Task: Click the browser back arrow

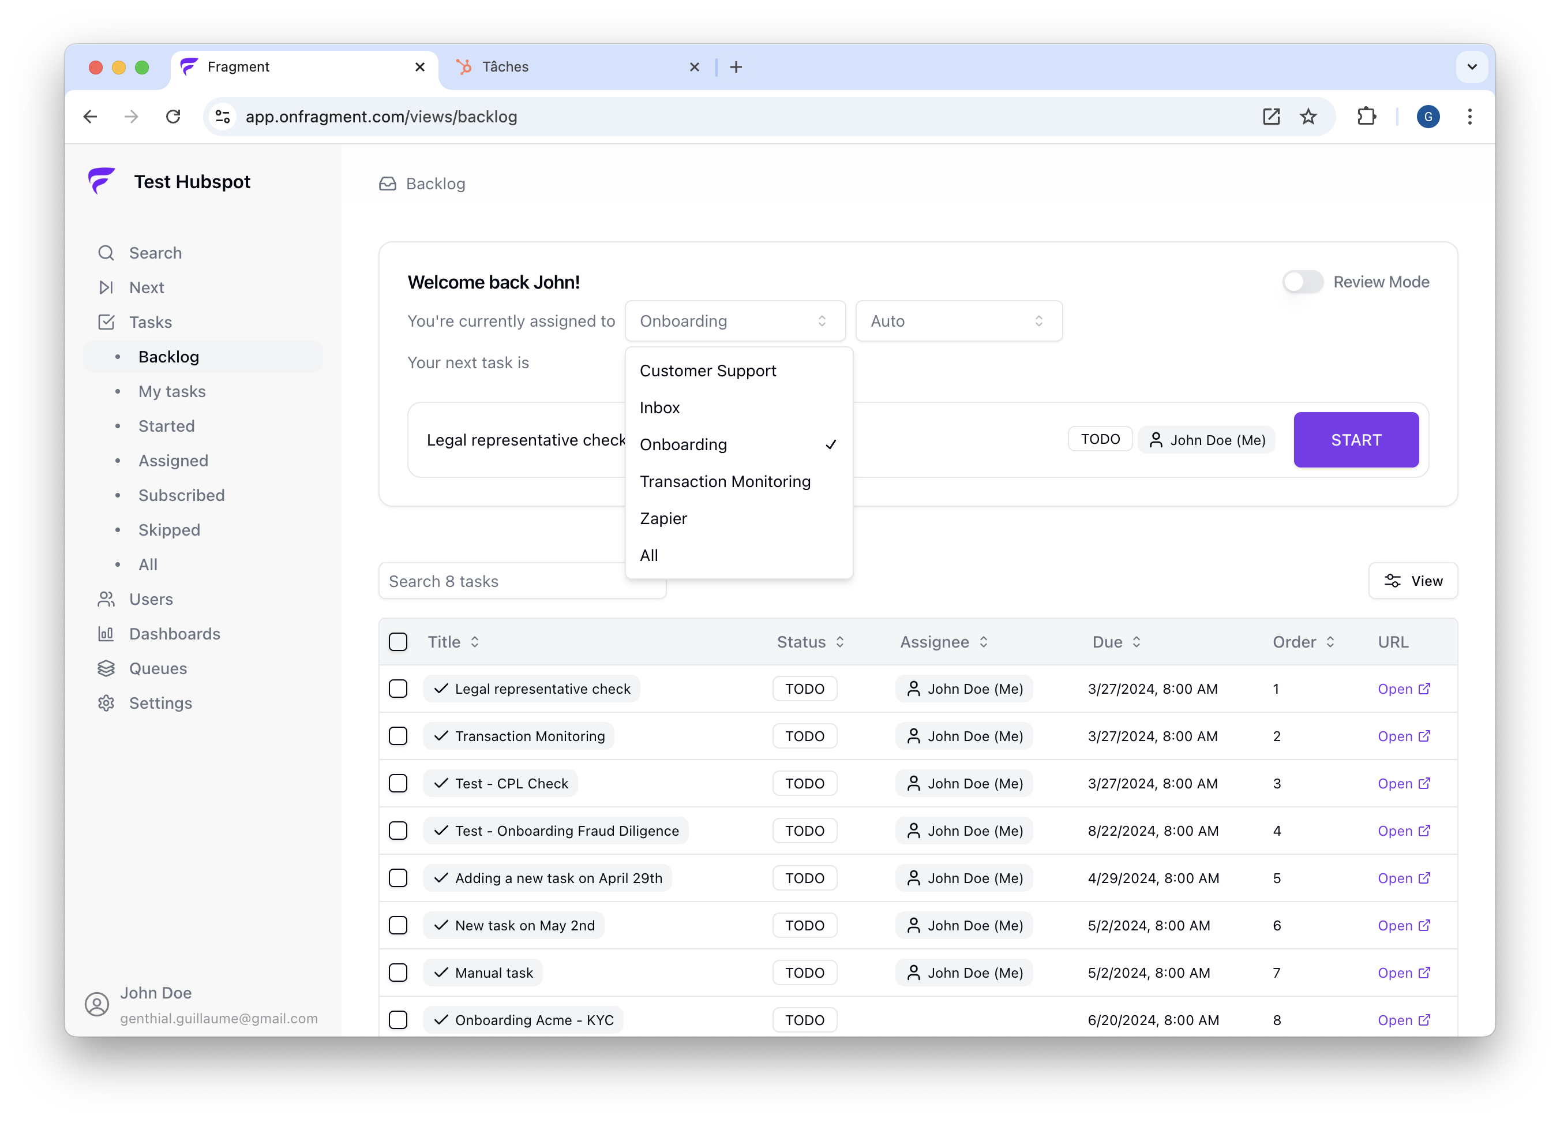Action: point(90,116)
